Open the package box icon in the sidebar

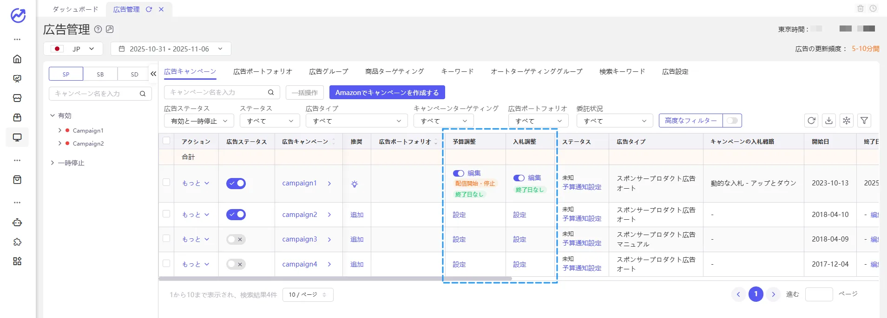(x=17, y=117)
